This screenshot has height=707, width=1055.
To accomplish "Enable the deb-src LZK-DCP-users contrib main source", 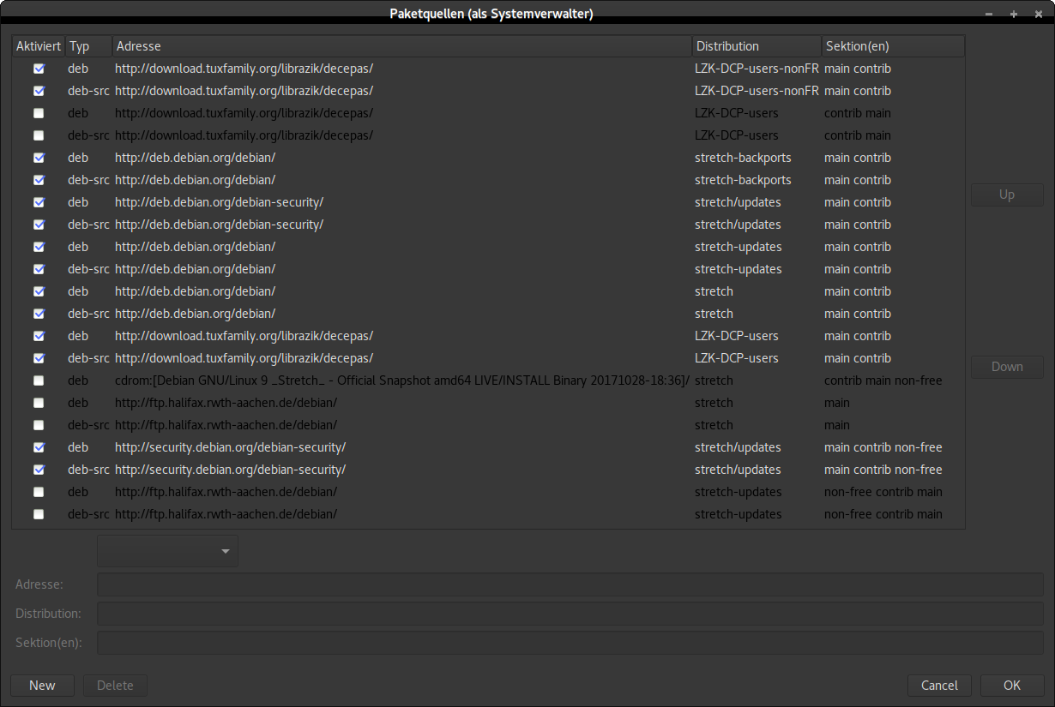I will [x=39, y=135].
